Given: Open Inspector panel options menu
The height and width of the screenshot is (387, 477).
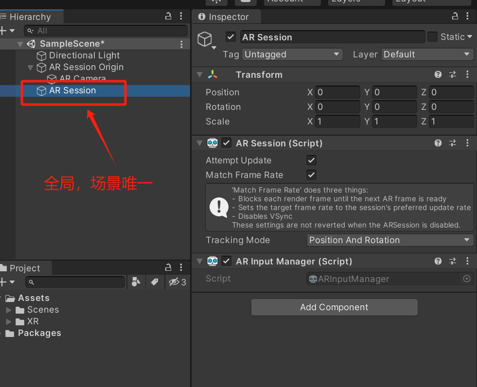Looking at the screenshot, I should (468, 16).
